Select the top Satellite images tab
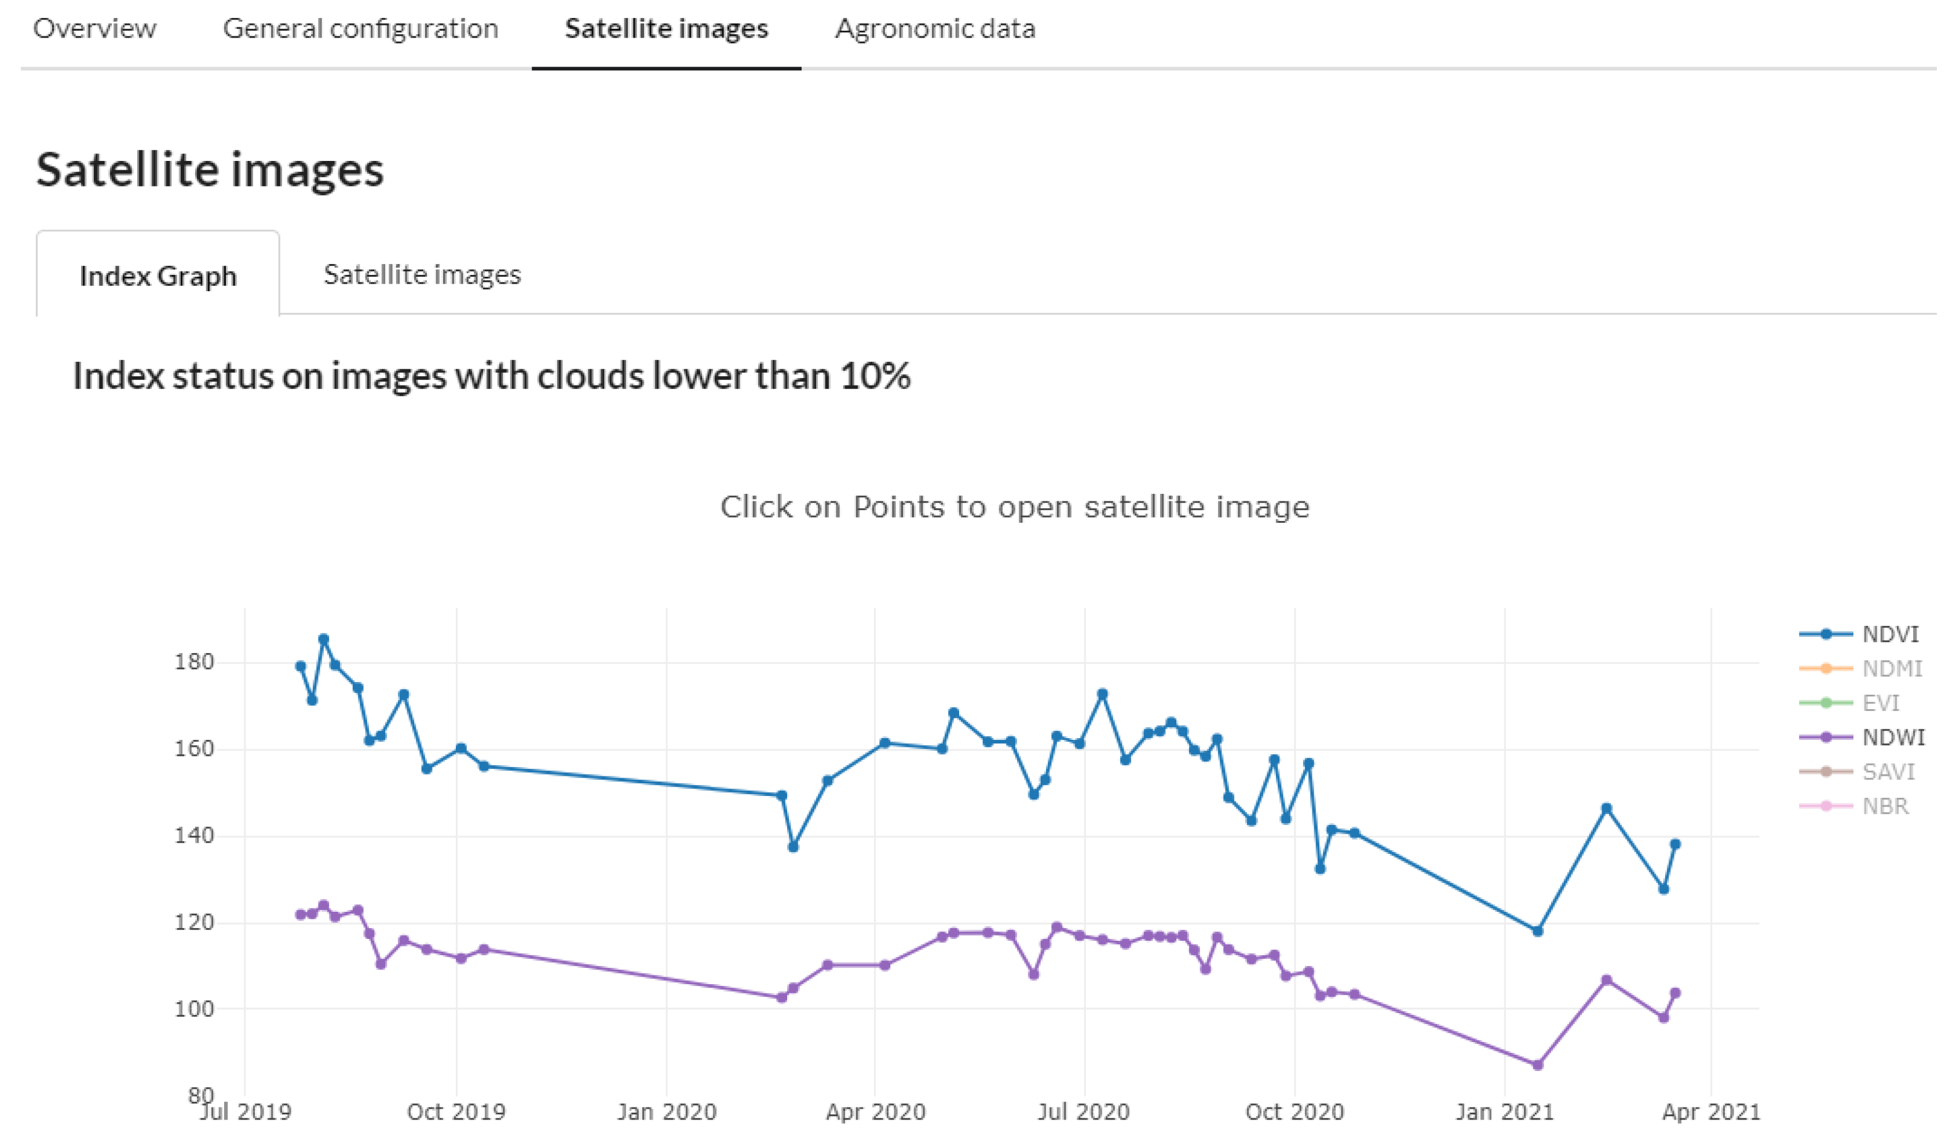 (665, 29)
